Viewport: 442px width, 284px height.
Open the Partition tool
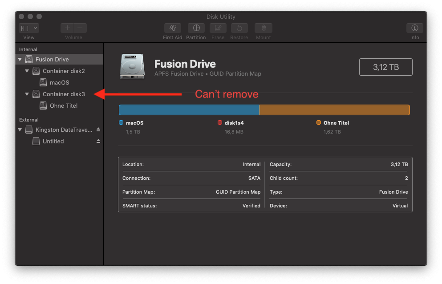click(196, 28)
